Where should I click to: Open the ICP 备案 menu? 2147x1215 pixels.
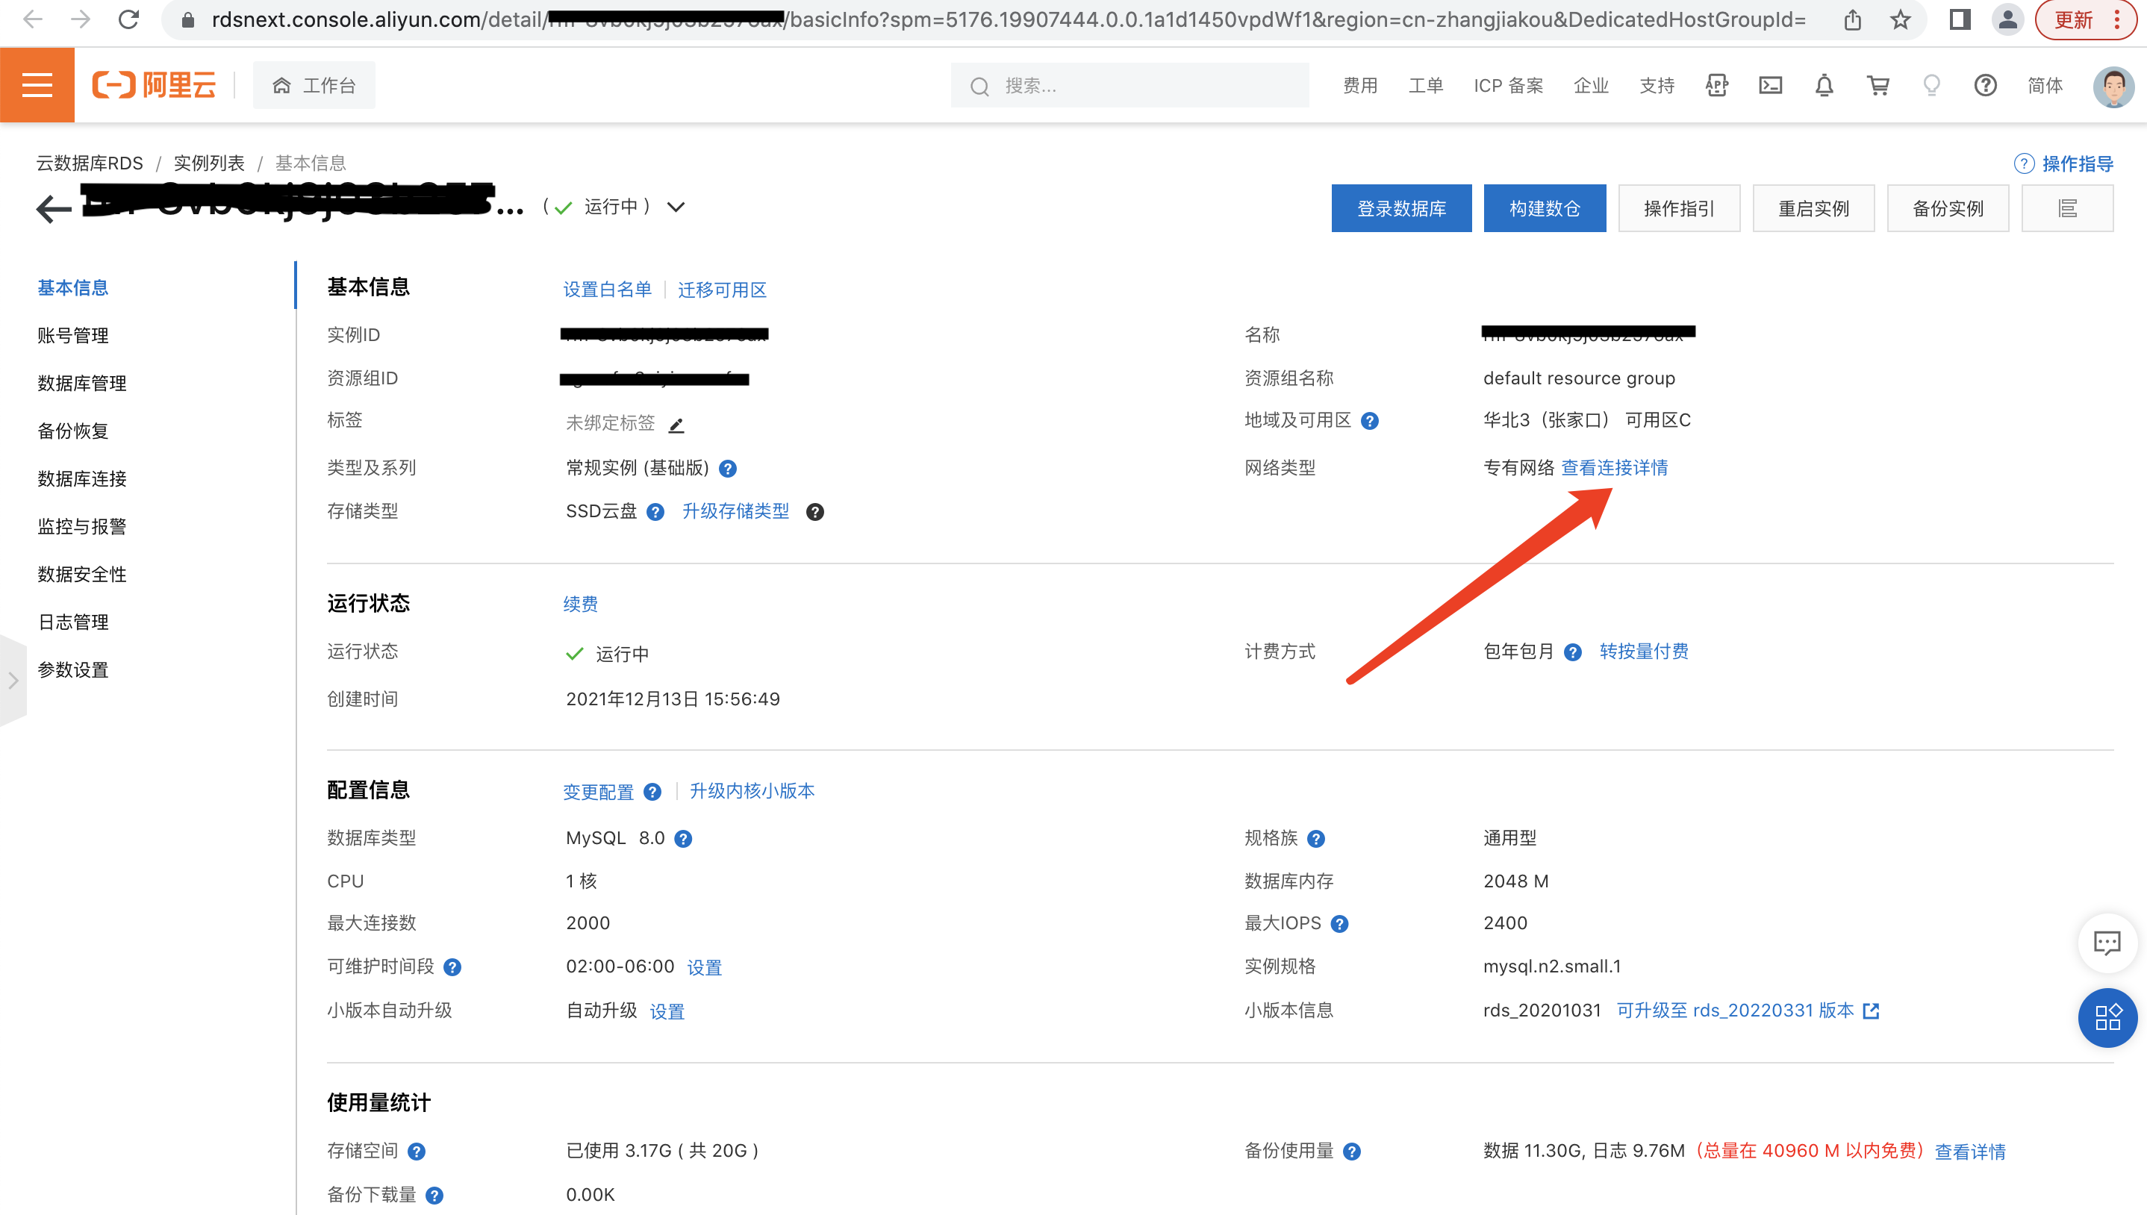click(1509, 85)
